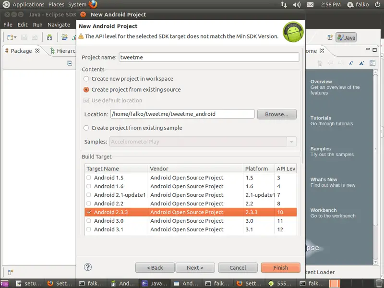Open the Applications menu
Screen dimensions: 384x288
[28, 4]
